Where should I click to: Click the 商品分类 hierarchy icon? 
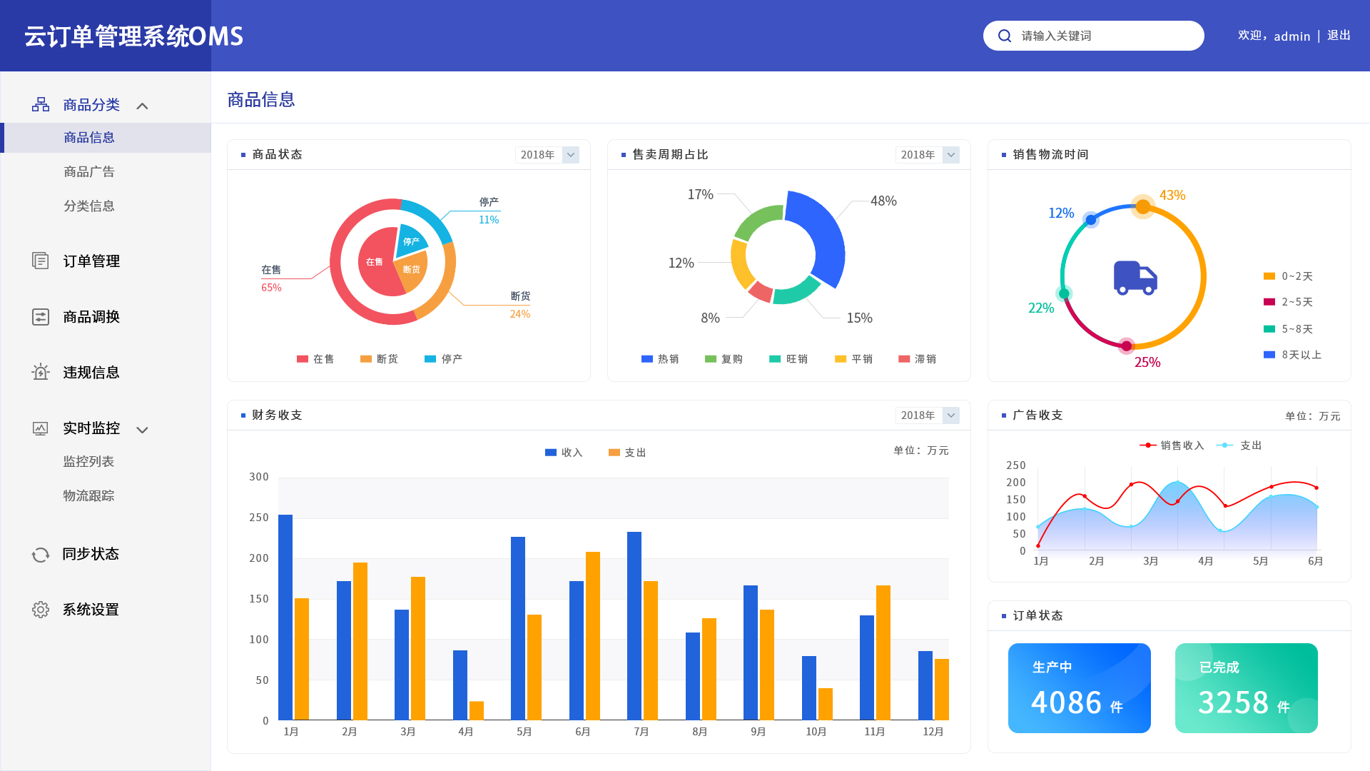(x=41, y=105)
